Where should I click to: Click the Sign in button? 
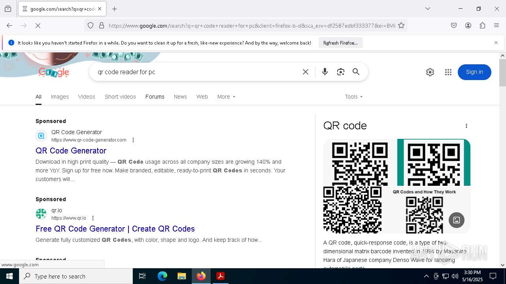pos(474,72)
